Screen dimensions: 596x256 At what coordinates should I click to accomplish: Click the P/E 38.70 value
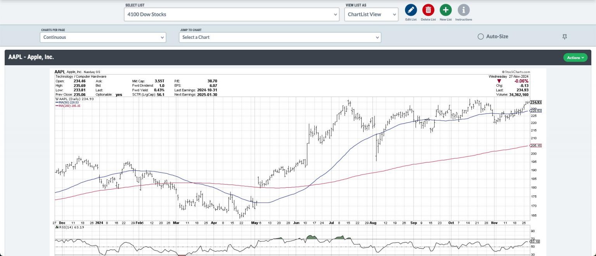pyautogui.click(x=213, y=81)
